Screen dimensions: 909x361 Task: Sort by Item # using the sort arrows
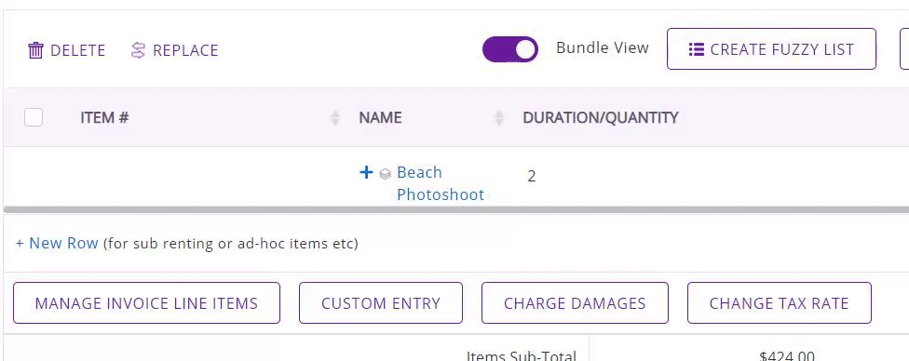tap(334, 118)
